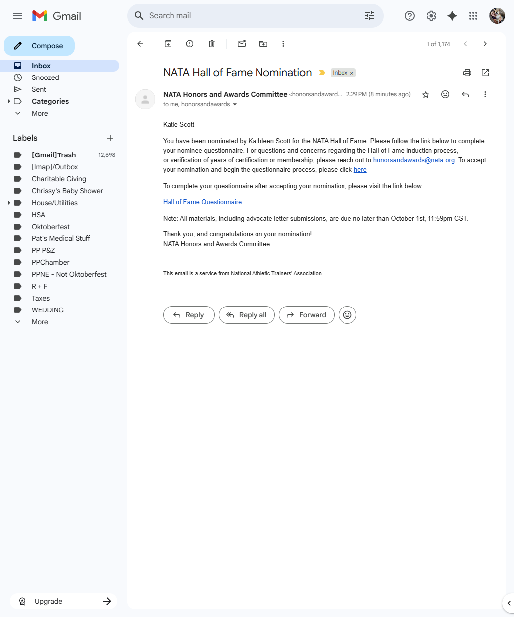Open the Charitable Giving label
The width and height of the screenshot is (514, 617).
(x=60, y=179)
